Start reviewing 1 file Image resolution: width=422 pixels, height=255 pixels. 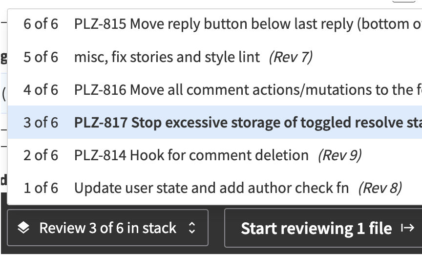[323, 228]
